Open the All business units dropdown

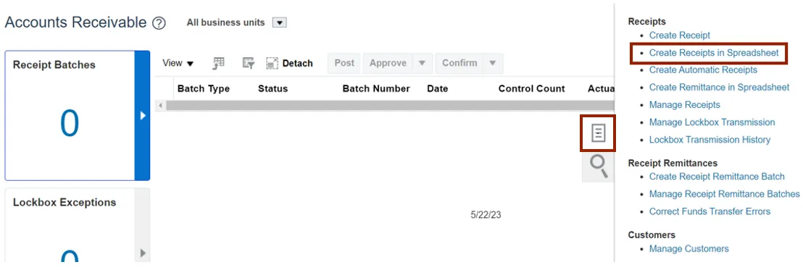(x=279, y=22)
